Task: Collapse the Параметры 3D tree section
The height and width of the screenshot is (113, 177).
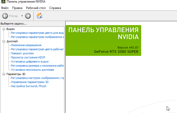Action: [x=4, y=74]
